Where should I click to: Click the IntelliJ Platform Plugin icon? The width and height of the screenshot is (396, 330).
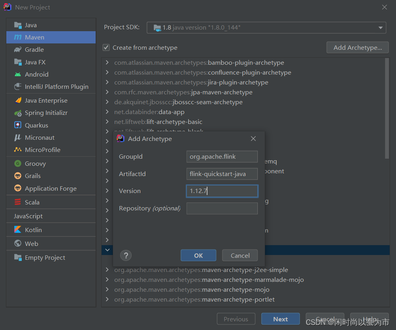pyautogui.click(x=18, y=86)
